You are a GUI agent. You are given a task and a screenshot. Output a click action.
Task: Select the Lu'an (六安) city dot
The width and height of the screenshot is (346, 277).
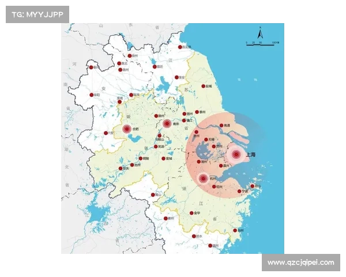coord(106,133)
